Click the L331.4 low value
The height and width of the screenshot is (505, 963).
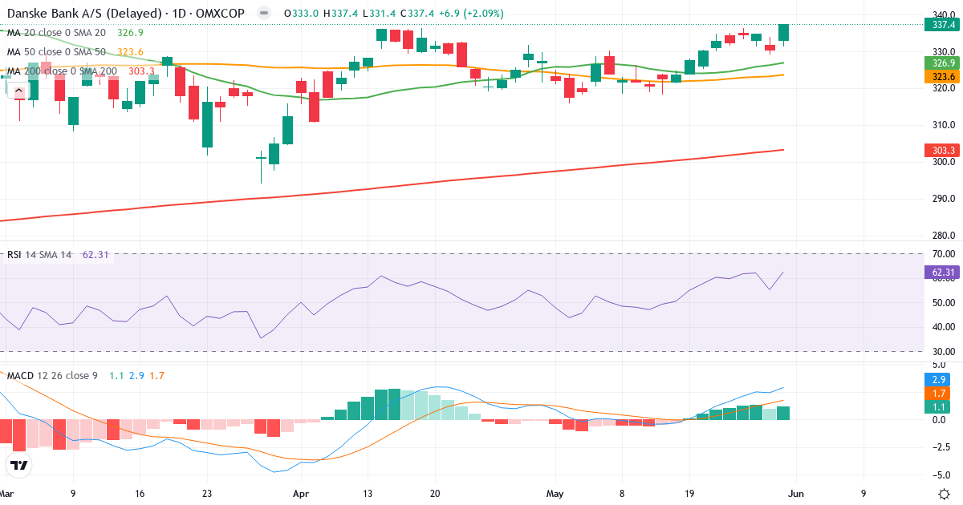[x=378, y=14]
